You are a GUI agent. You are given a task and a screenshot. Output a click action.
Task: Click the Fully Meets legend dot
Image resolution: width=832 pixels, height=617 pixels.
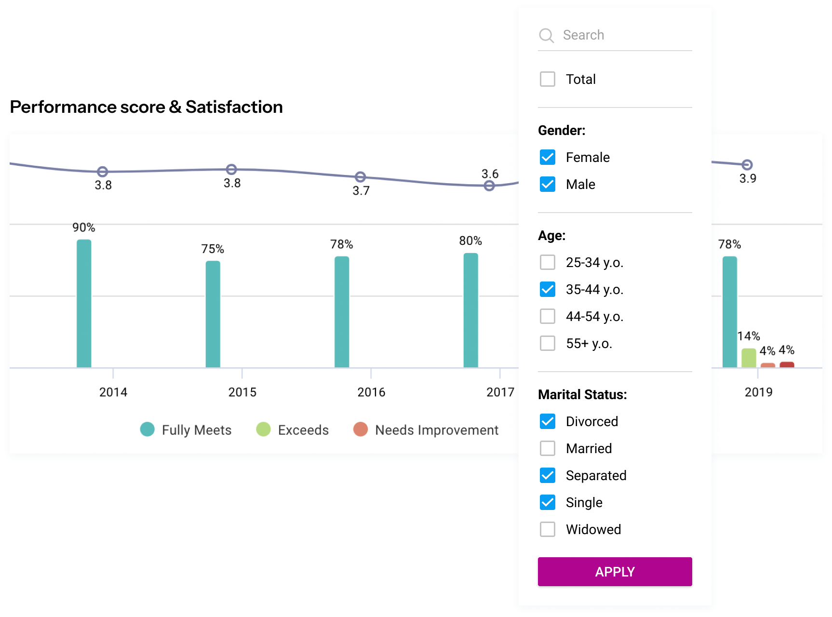point(148,429)
